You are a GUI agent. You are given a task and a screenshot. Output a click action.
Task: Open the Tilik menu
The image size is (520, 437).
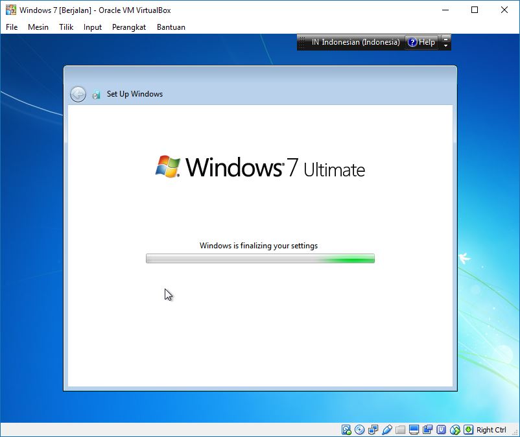tap(67, 27)
